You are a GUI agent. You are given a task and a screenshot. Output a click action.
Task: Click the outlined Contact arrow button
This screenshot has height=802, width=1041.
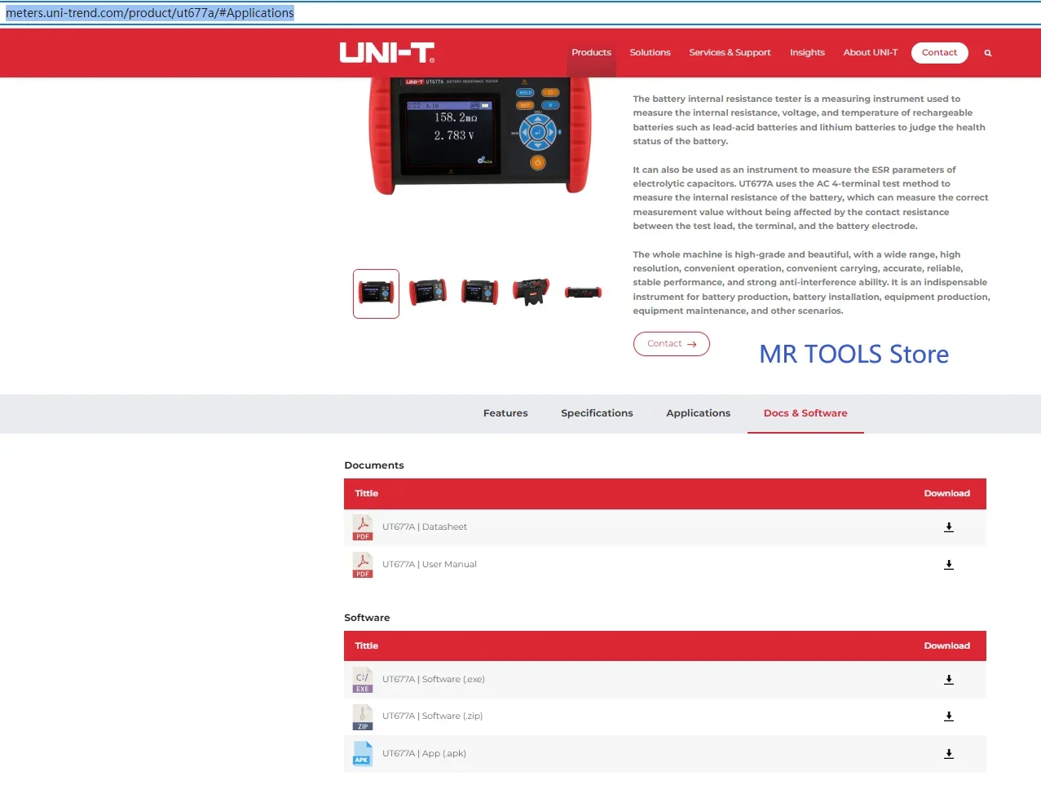point(671,344)
